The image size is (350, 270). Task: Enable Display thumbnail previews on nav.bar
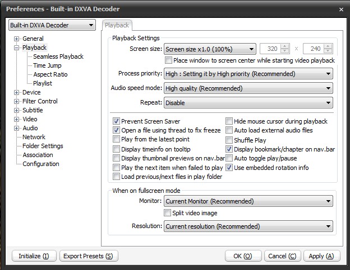click(x=116, y=158)
